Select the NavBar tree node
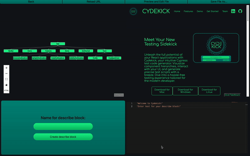Viewport: 250px width, 156px height. 11,51
